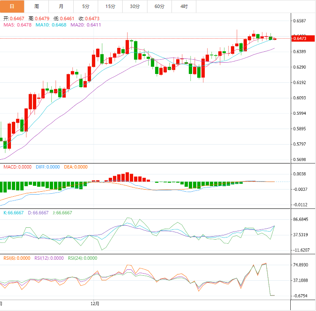Click the 12月 date marker on time axis
The width and height of the screenshot is (316, 311).
[96, 303]
